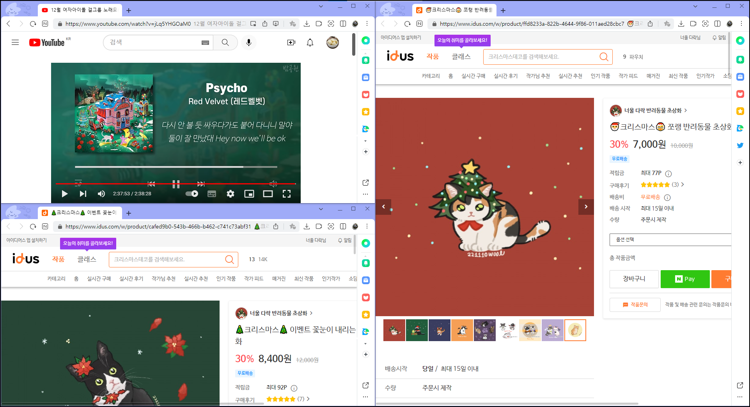Click the YouTube search magnifier button

pyautogui.click(x=225, y=42)
